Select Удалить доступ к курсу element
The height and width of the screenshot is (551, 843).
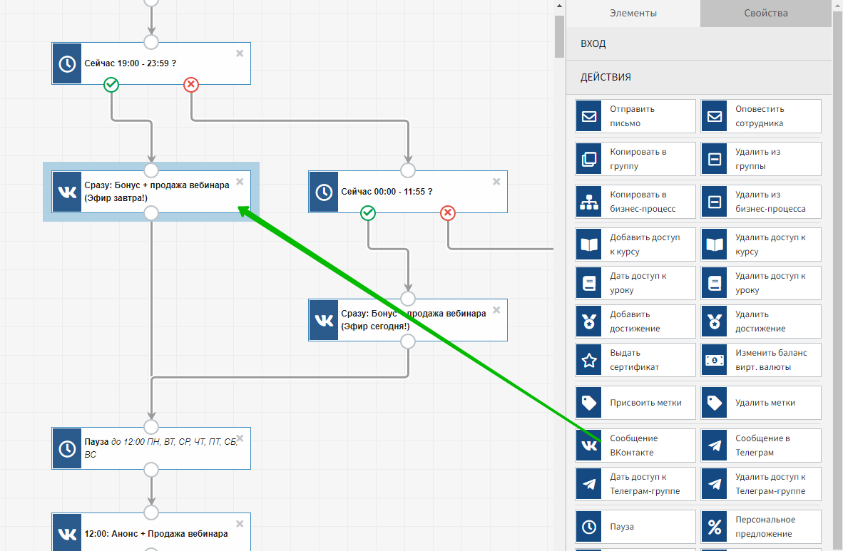click(x=761, y=244)
